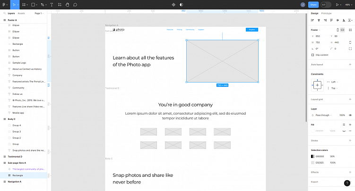Open the distribute spacing dropdown

coord(350,20)
